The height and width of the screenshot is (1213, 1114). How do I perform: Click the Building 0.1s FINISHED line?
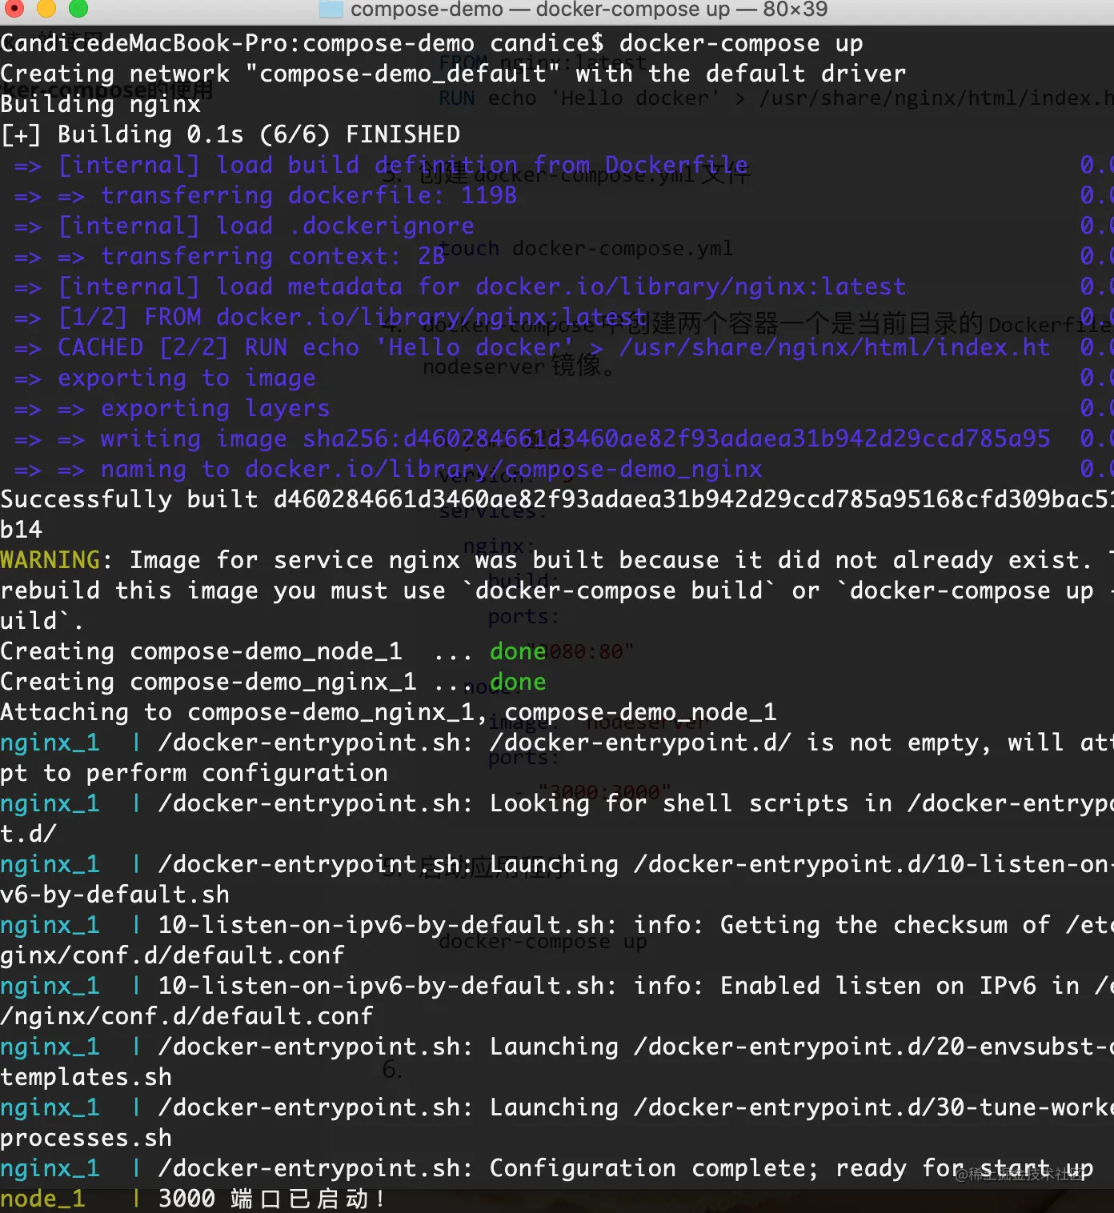point(230,134)
